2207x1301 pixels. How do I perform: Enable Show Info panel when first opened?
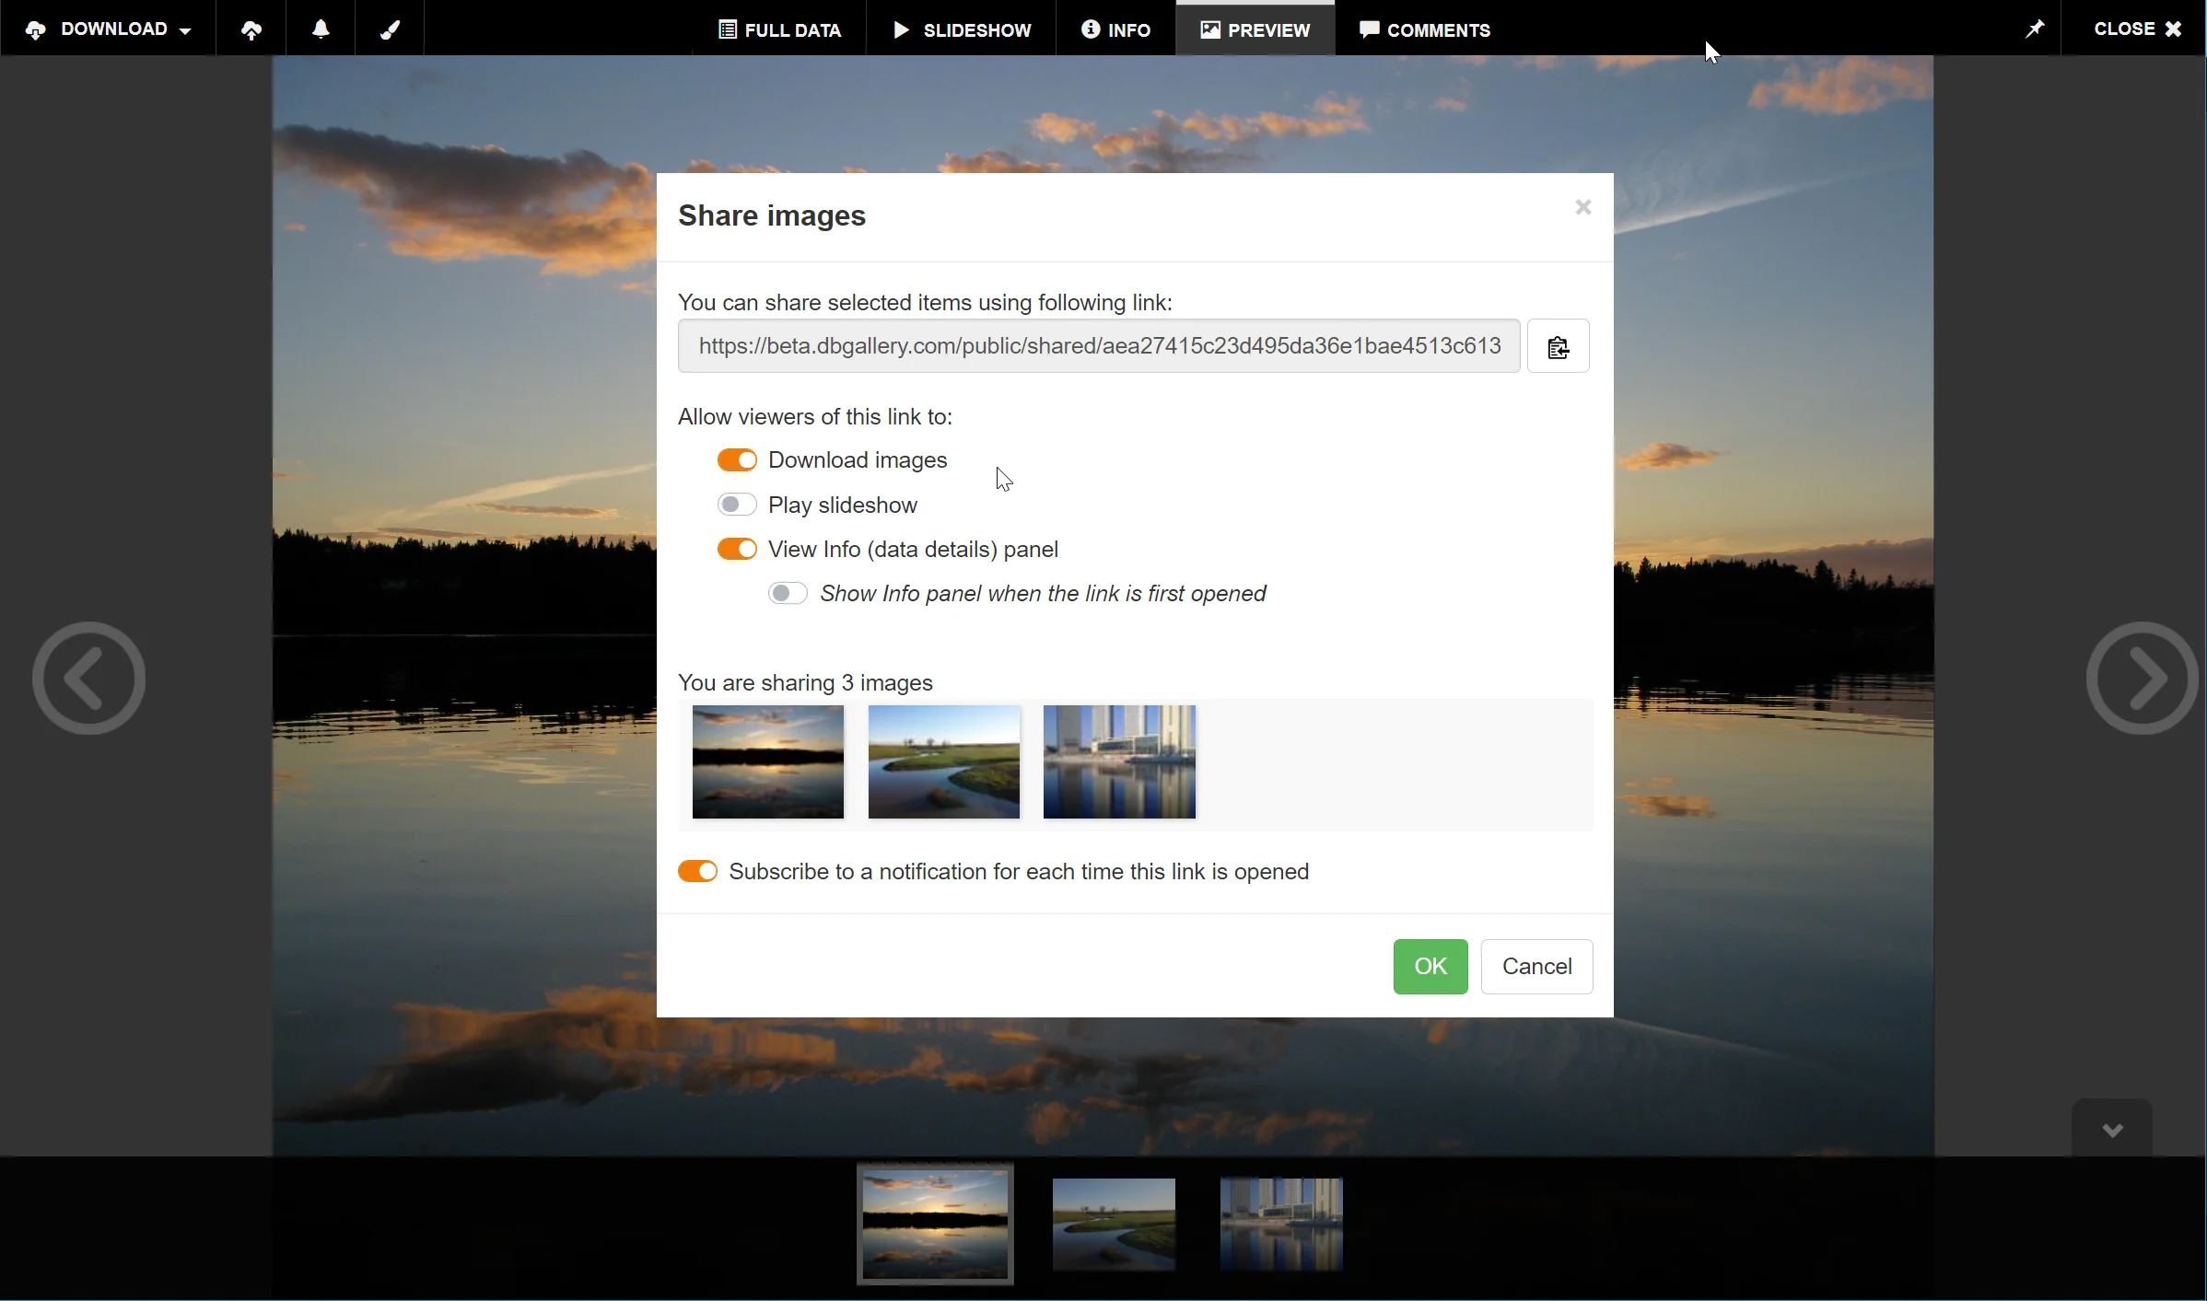tap(788, 594)
